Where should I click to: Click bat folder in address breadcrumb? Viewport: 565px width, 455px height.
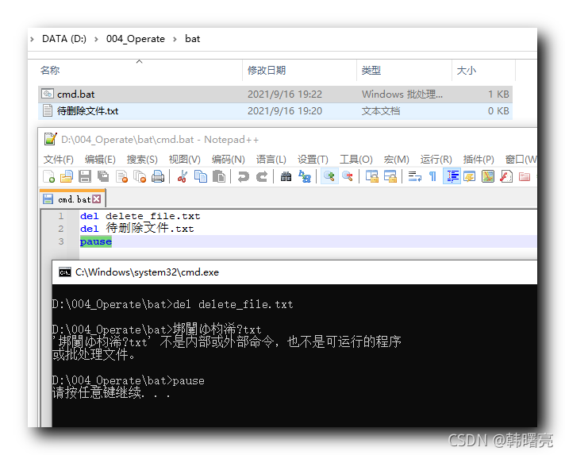[x=192, y=39]
